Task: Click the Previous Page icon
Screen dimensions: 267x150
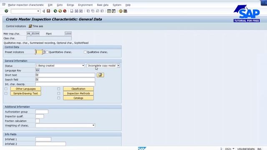Action: (93, 11)
